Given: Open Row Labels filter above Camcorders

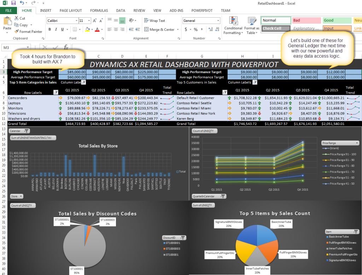Looking at the screenshot, I should 56,92.
